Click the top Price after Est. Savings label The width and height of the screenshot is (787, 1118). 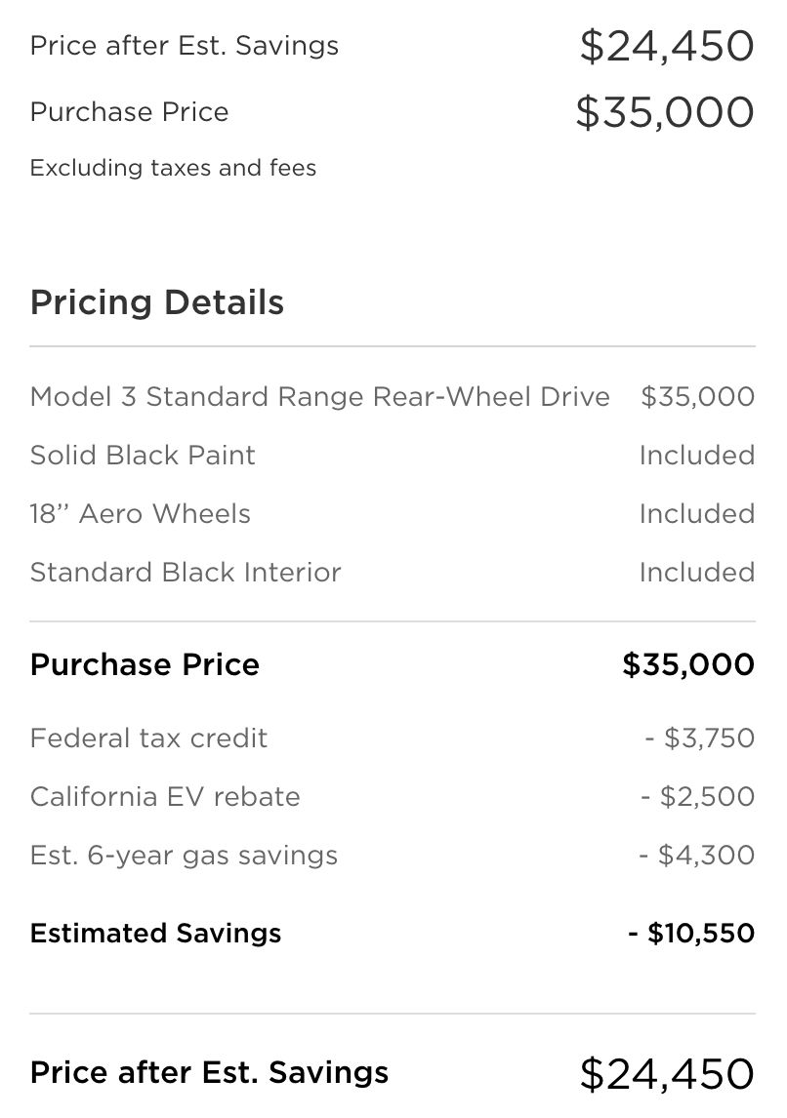tap(185, 46)
